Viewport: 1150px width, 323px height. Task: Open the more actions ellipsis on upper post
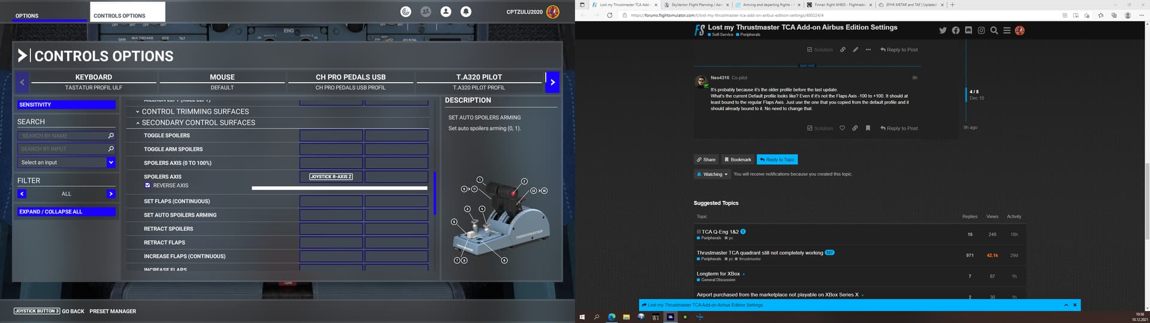(x=868, y=50)
